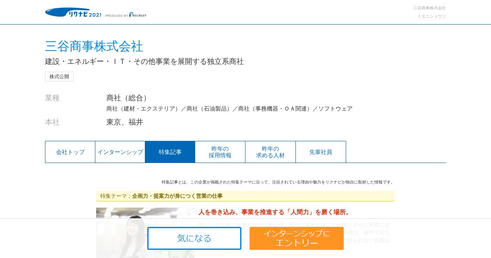Select the 特集記事 tab
Screen dimensions: 491x258
pyautogui.click(x=170, y=152)
